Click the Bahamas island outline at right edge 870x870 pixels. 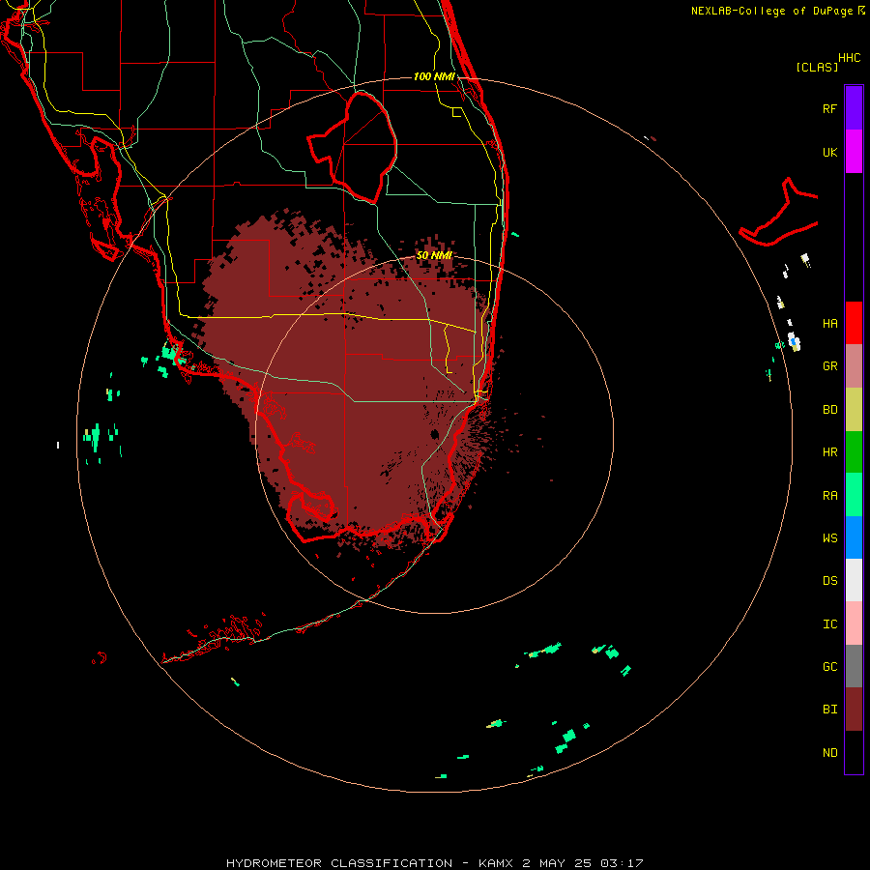pyautogui.click(x=779, y=212)
